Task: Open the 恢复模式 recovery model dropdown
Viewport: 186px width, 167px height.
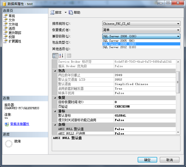Action: click(x=141, y=30)
